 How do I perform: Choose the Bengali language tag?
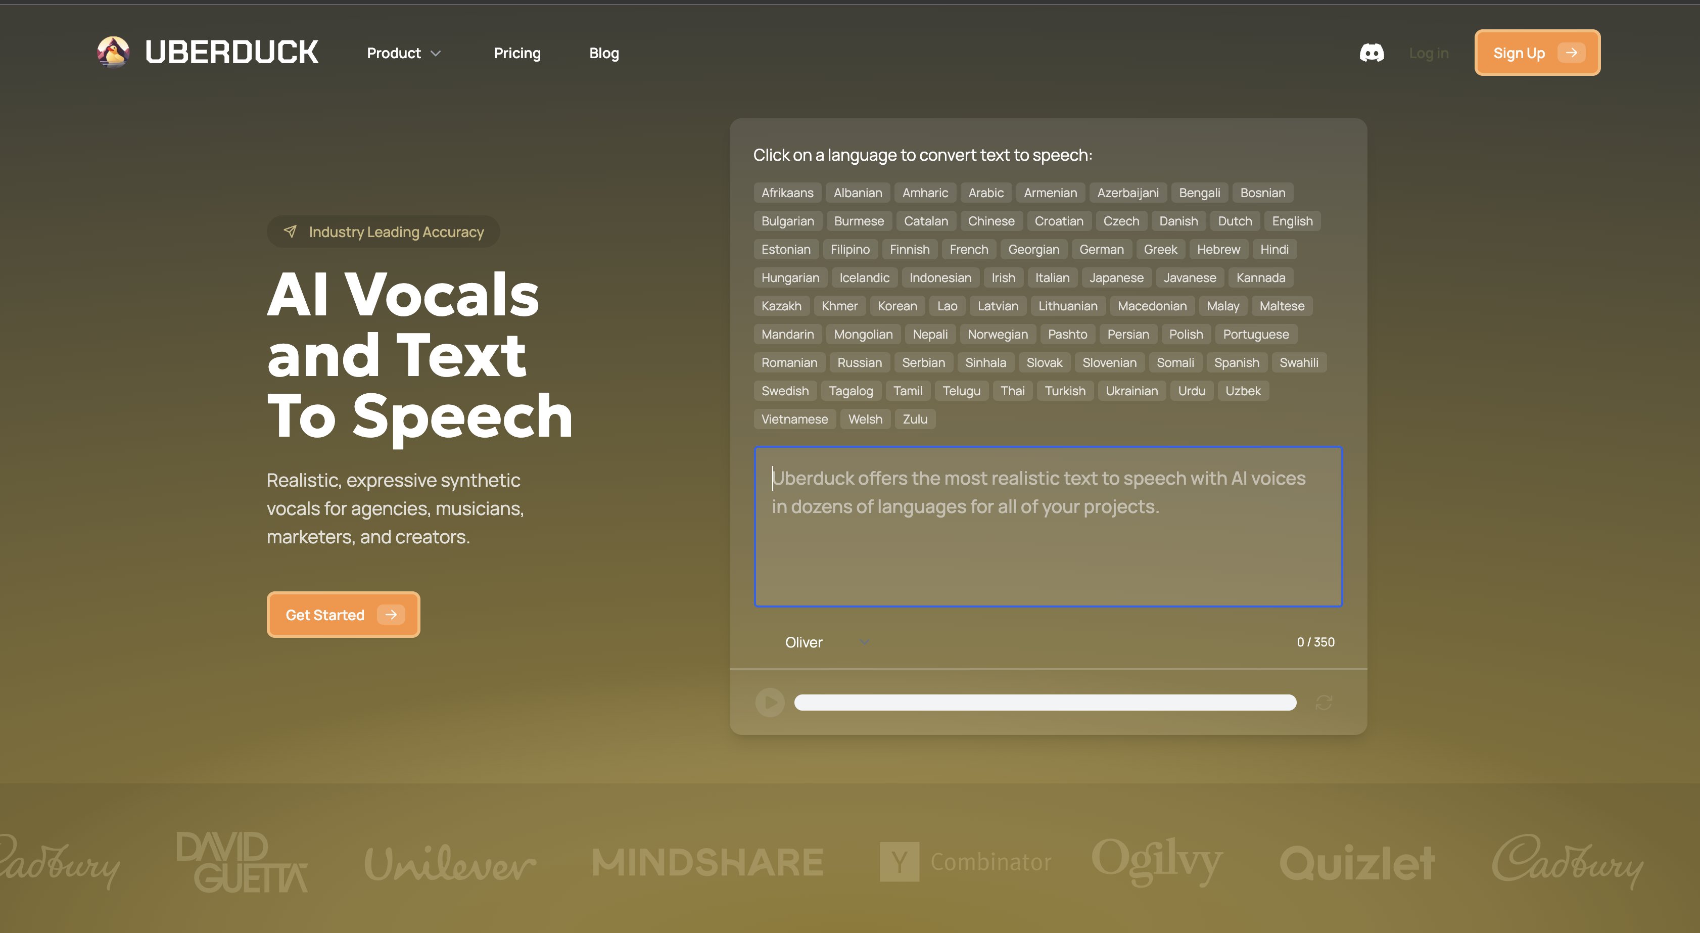(x=1199, y=193)
